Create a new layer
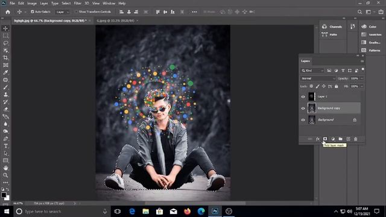386x217 pixels. pyautogui.click(x=348, y=139)
